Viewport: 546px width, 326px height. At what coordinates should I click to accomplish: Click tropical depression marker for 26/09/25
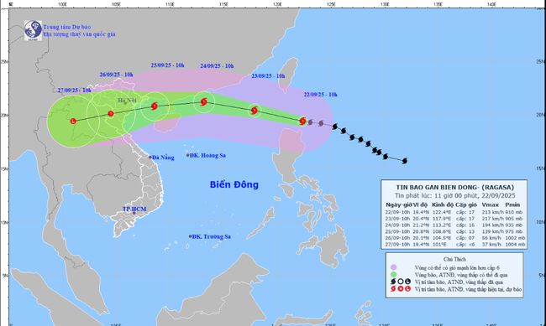click(111, 114)
